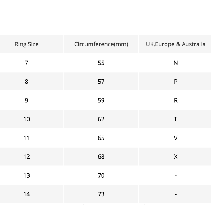Click the UK,Europe & Australia header
The image size is (211, 211).
click(x=175, y=44)
